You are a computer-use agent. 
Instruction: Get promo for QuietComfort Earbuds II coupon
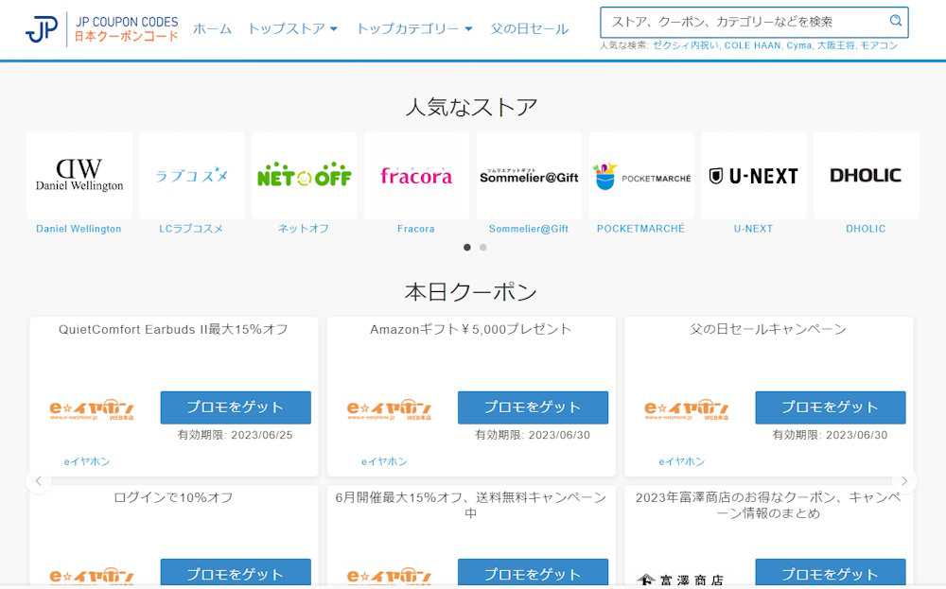[236, 407]
